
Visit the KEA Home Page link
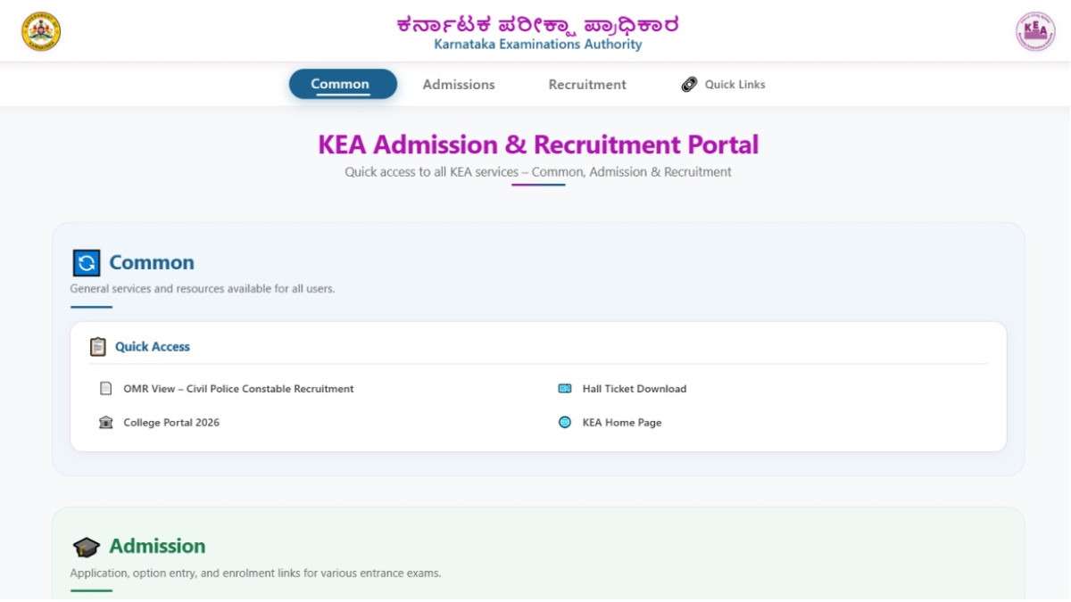[x=622, y=423]
